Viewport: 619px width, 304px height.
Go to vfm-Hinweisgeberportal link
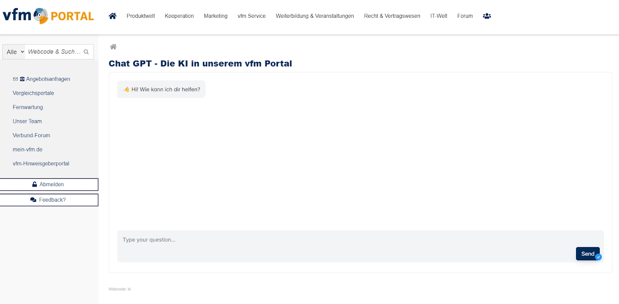(41, 163)
